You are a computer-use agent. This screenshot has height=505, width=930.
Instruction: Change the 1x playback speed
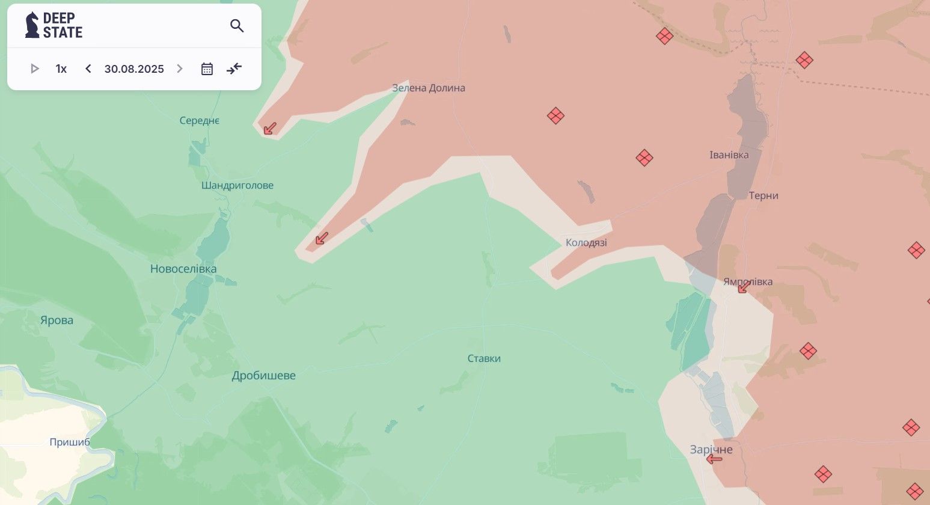pyautogui.click(x=61, y=69)
